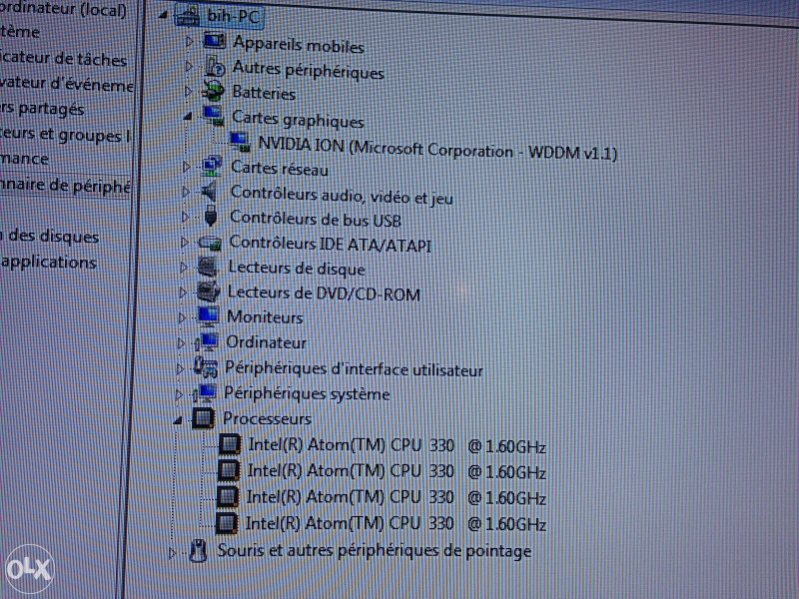Click the Cartes réseau category icon
The image size is (799, 599).
coord(212,166)
